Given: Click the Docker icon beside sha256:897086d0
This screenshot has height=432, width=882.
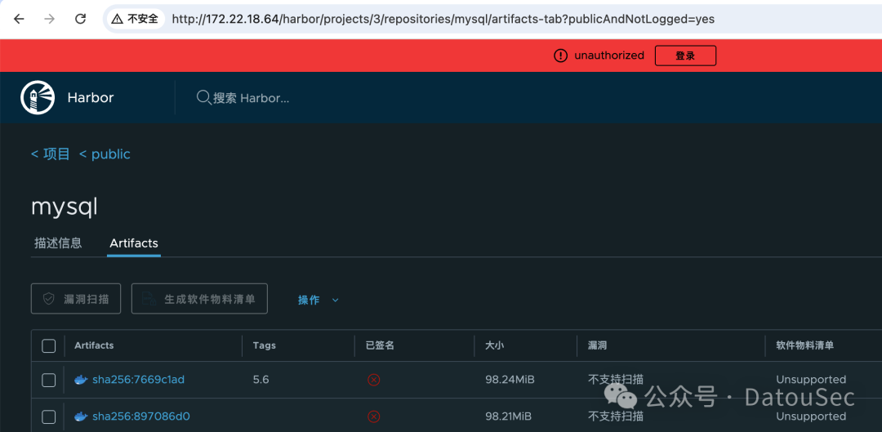Looking at the screenshot, I should click(81, 416).
